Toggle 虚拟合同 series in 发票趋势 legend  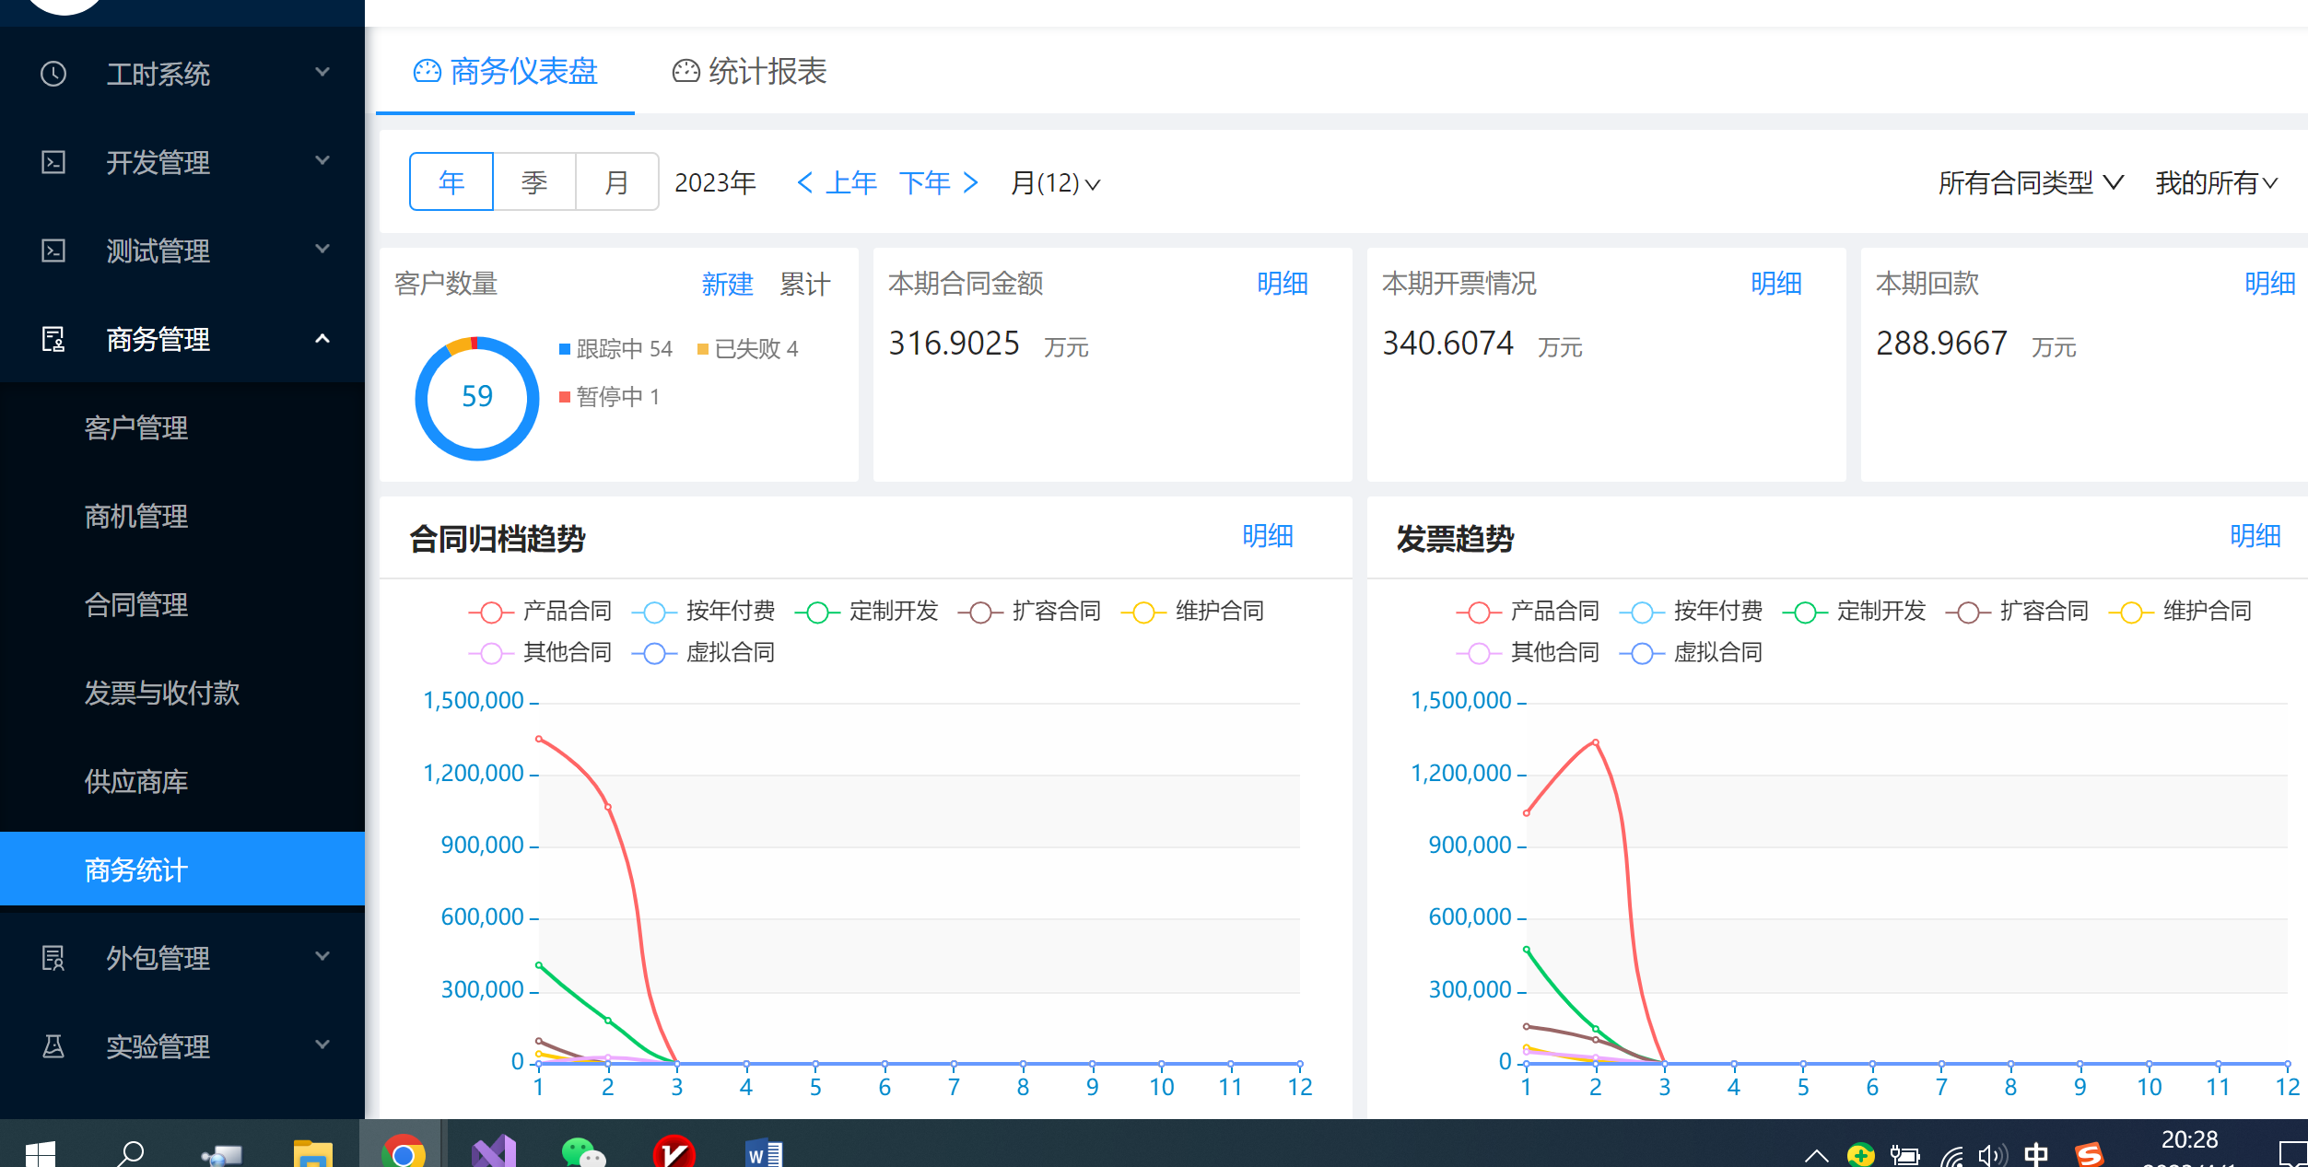1692,653
